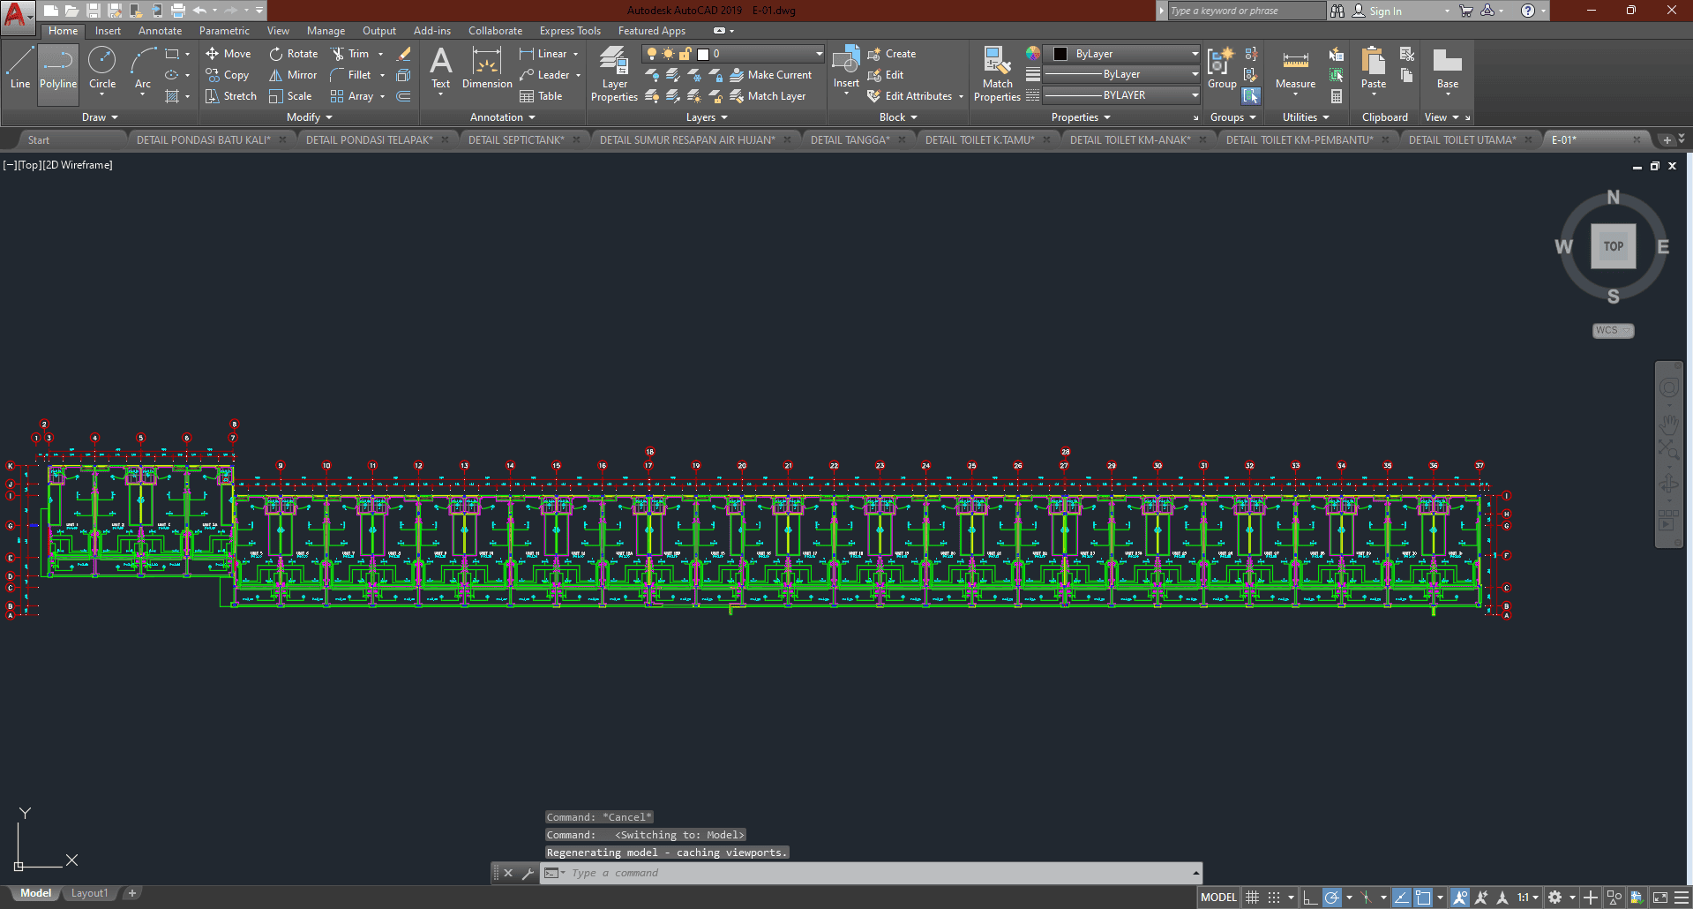Switch to the Annotate ribbon tab

click(x=160, y=31)
